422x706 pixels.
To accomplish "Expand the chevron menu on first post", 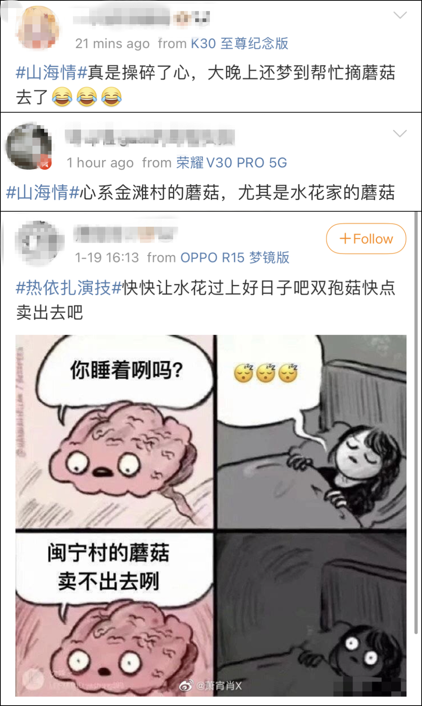I will click(400, 15).
